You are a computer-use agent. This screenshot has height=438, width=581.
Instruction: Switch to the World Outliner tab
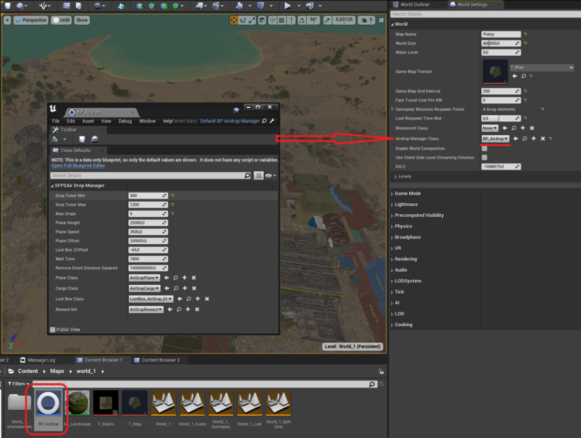point(415,5)
